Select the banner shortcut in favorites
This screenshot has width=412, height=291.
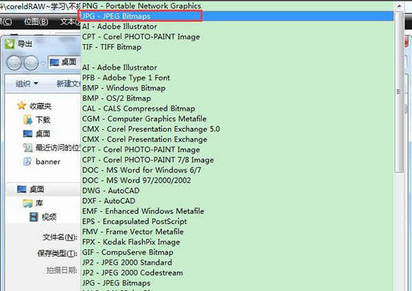pyautogui.click(x=48, y=161)
